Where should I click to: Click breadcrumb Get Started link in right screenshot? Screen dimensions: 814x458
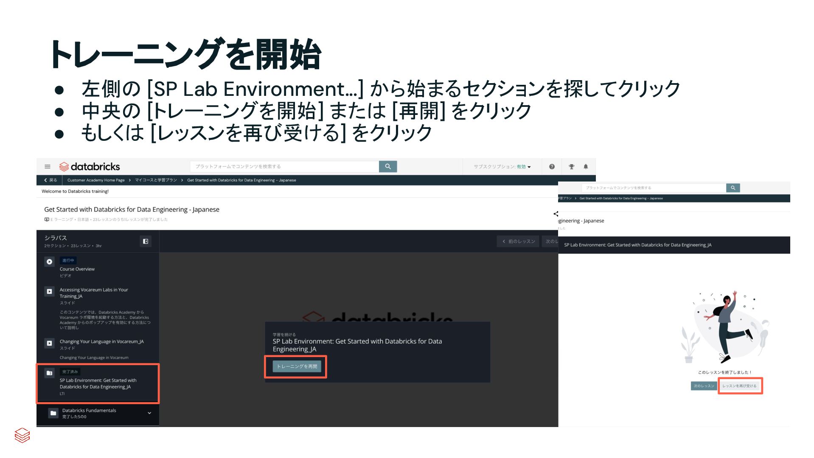click(x=621, y=198)
